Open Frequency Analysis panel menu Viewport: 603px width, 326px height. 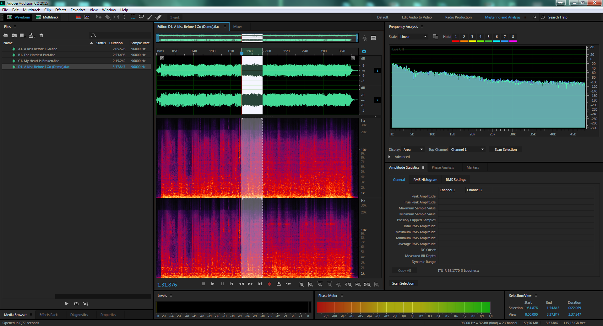[422, 27]
